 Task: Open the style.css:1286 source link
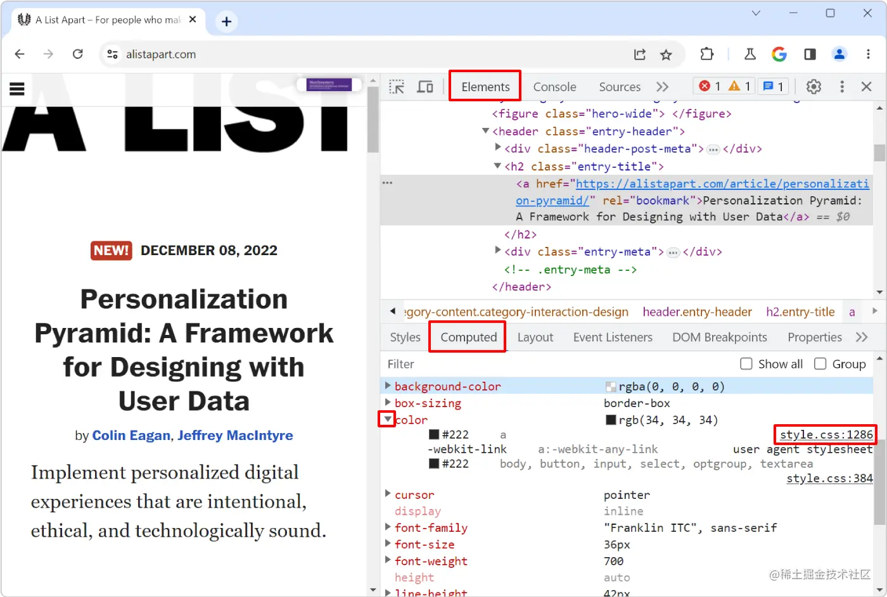click(x=826, y=434)
